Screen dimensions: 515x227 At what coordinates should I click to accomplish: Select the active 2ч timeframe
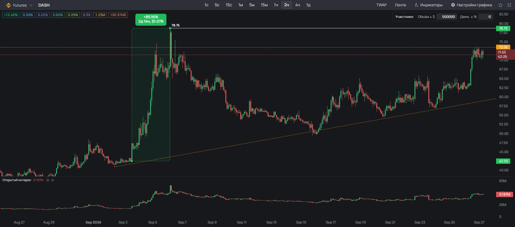[286, 5]
